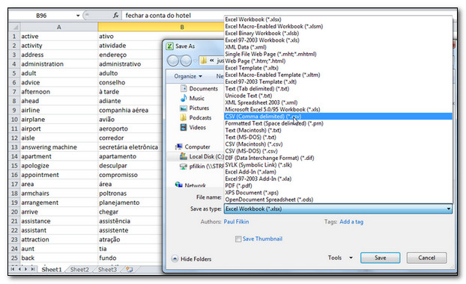Select column B header
Viewport: 466px width, 284px height.
tap(182, 27)
